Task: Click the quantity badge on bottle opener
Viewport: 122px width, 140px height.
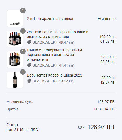Action: click(x=23, y=10)
